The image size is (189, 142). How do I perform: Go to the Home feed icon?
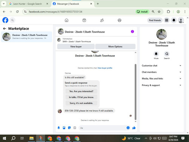click(67, 20)
